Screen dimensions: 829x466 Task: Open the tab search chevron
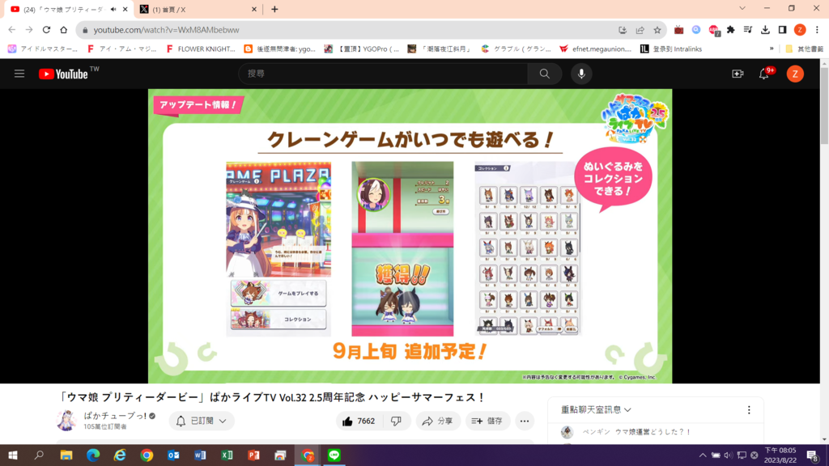pyautogui.click(x=742, y=8)
